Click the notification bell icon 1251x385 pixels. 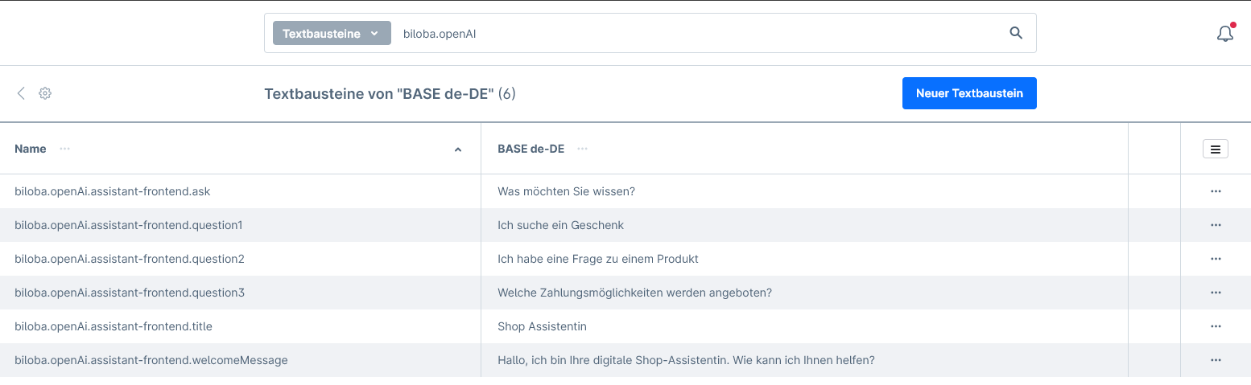click(x=1224, y=34)
